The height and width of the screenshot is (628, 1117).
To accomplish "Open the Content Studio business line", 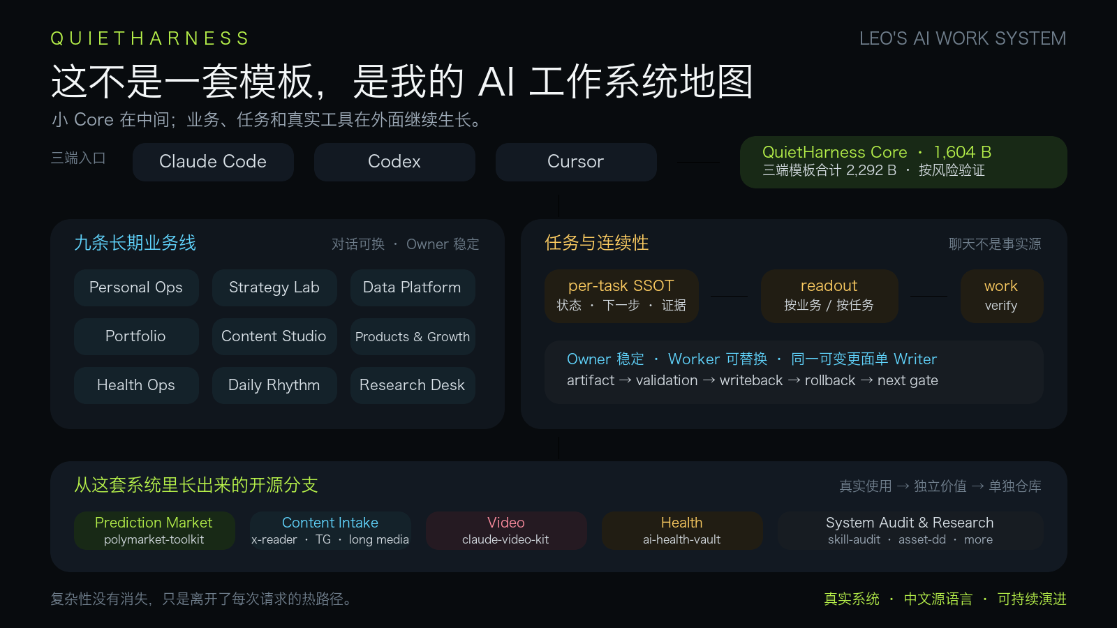I will pyautogui.click(x=274, y=336).
